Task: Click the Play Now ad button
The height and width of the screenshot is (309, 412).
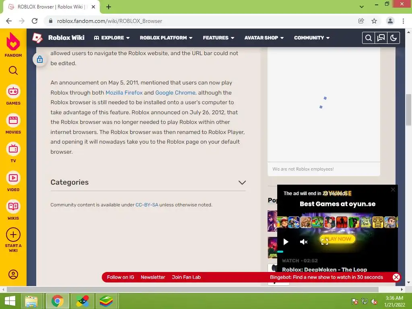Action: (x=338, y=239)
